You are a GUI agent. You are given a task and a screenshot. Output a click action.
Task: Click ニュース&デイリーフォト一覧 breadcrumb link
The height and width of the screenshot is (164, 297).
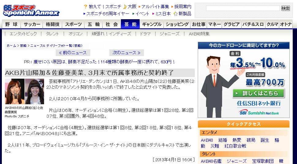pos(56,46)
